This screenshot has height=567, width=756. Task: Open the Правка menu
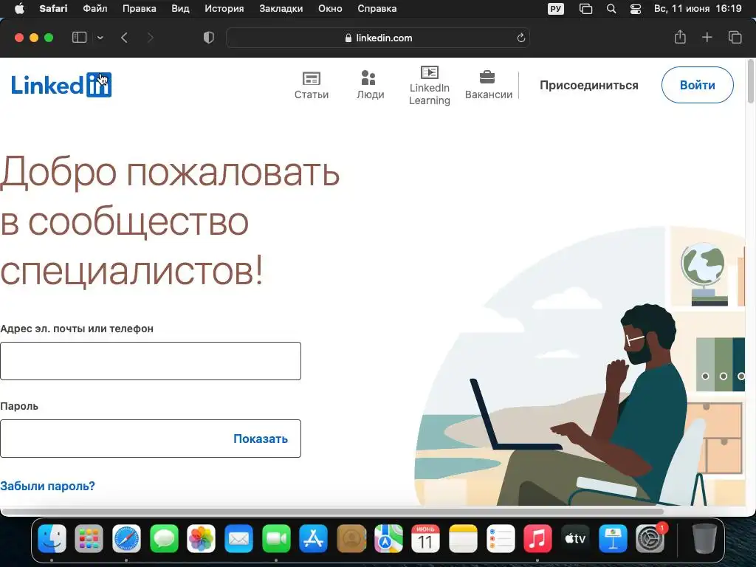tap(139, 9)
